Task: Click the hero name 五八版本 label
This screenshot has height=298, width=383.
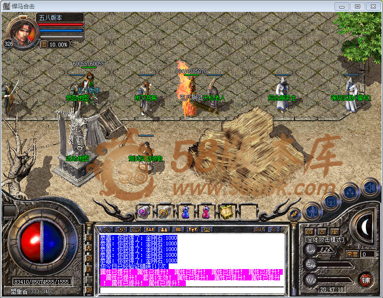Action: click(50, 18)
